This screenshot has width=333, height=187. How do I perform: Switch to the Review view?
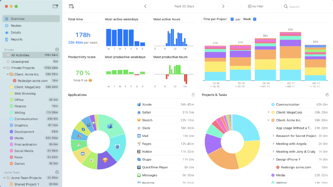pos(16,26)
